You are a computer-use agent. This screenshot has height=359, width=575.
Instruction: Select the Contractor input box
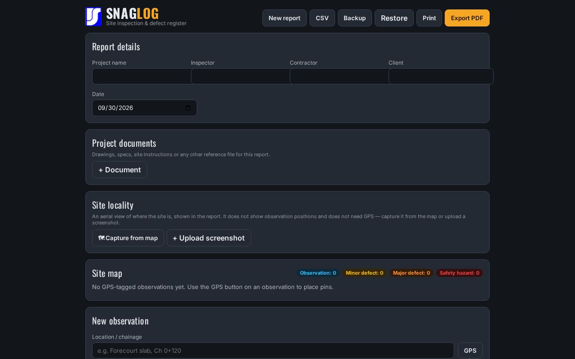tap(339, 76)
